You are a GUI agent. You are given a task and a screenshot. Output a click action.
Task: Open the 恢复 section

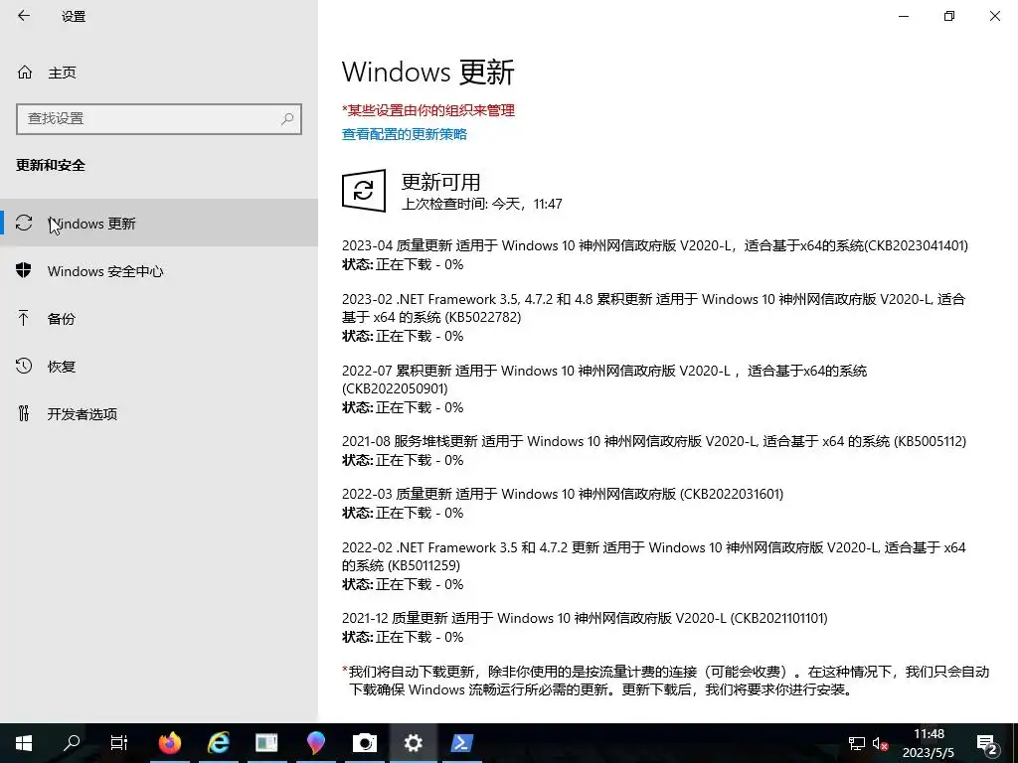pyautogui.click(x=159, y=367)
